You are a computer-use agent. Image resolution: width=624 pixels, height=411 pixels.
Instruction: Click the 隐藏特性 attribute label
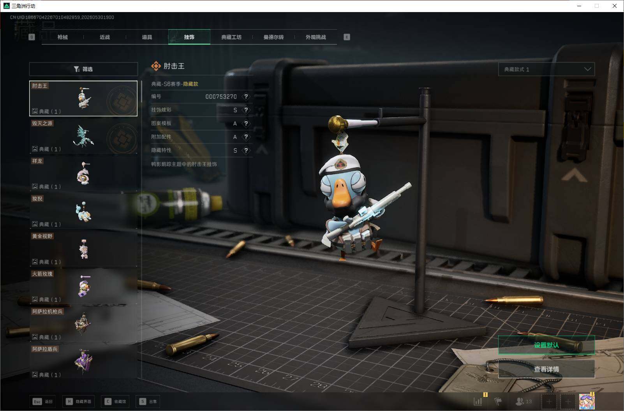point(161,150)
